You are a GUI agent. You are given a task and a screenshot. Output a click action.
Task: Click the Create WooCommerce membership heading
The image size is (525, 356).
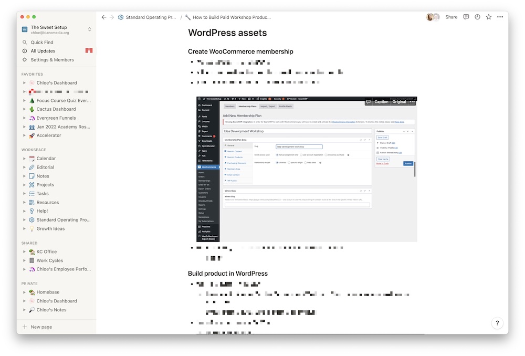click(x=240, y=51)
